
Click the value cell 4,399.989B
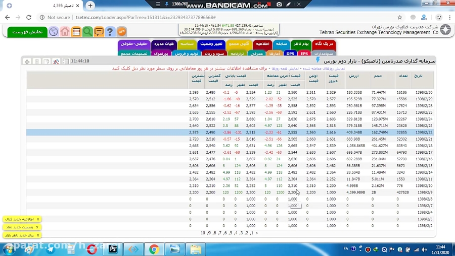355,193
